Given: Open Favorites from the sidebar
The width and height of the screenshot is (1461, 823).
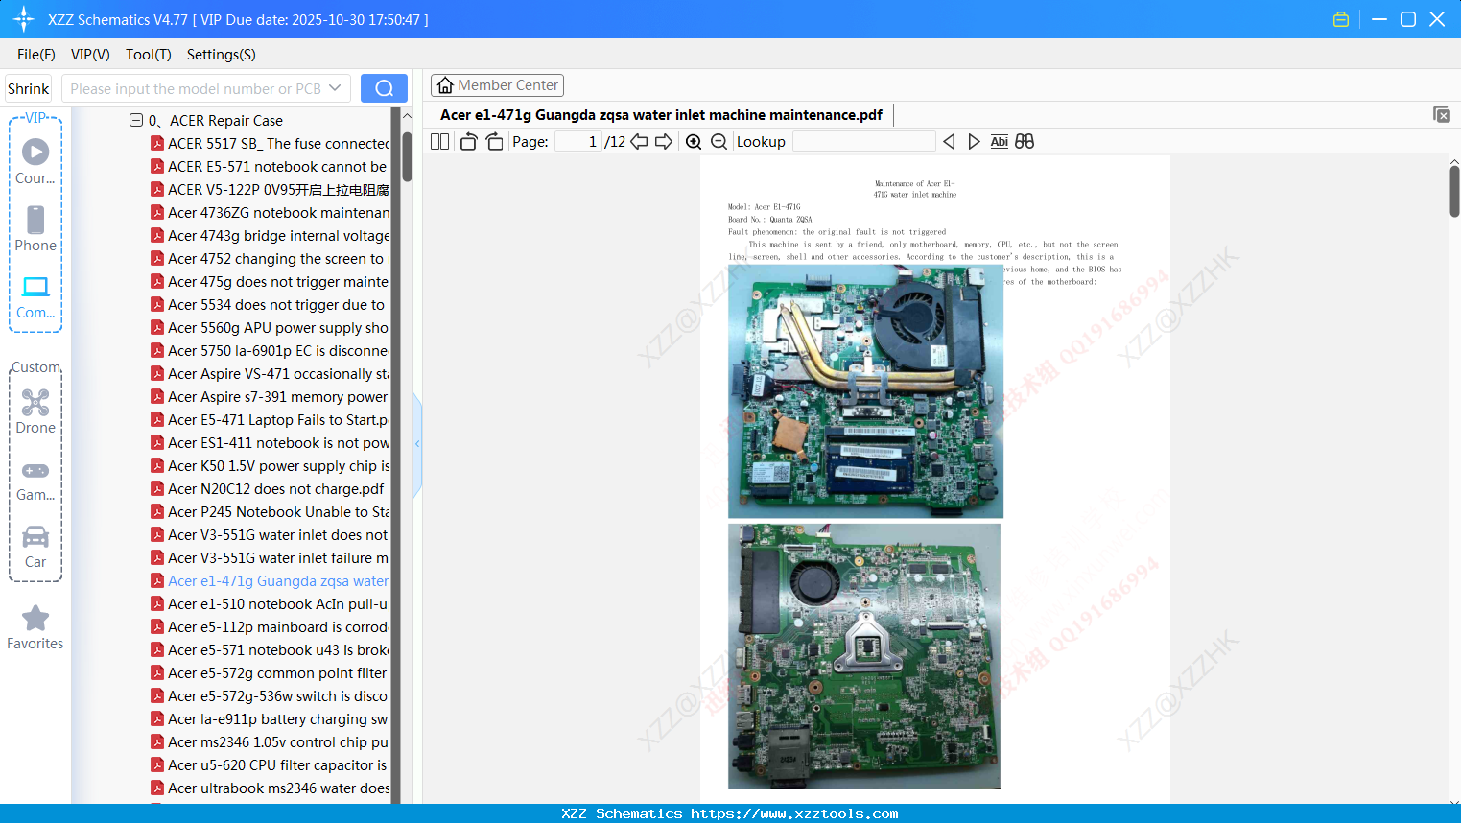Looking at the screenshot, I should coord(35,627).
